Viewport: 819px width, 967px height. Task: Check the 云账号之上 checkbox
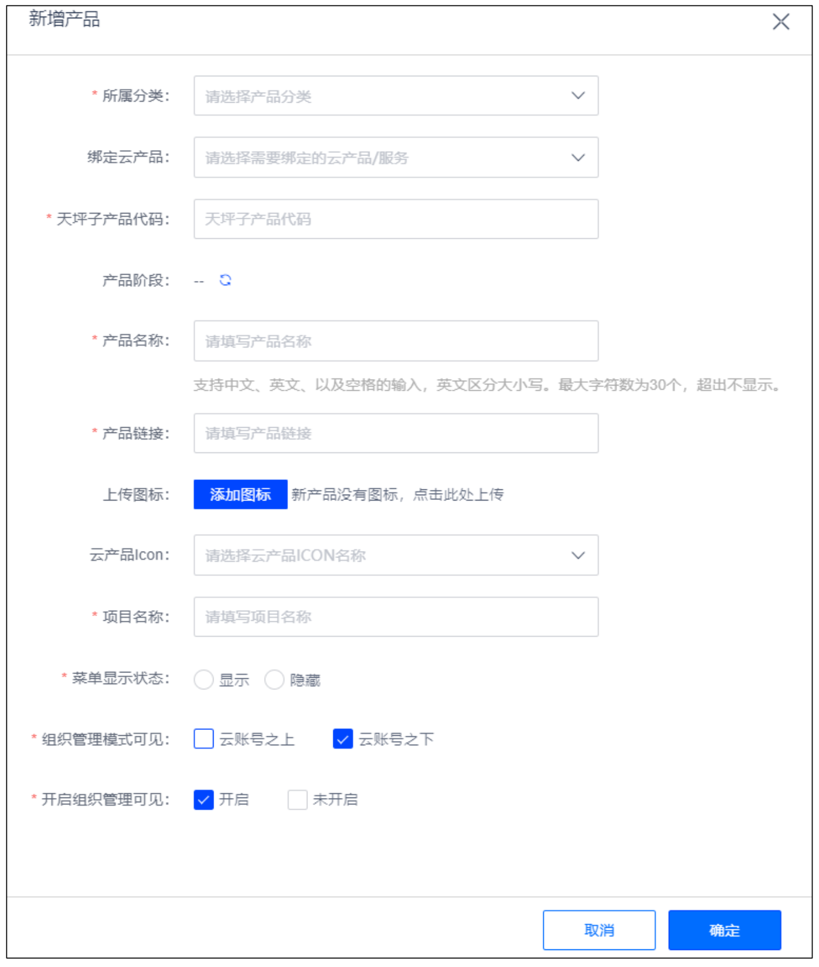point(204,739)
